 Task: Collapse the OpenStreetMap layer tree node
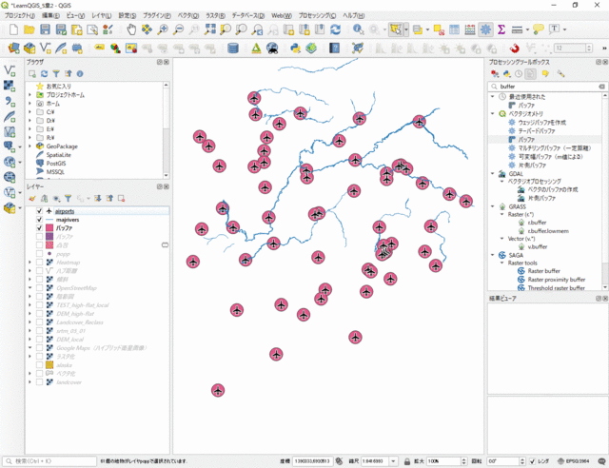click(x=29, y=288)
